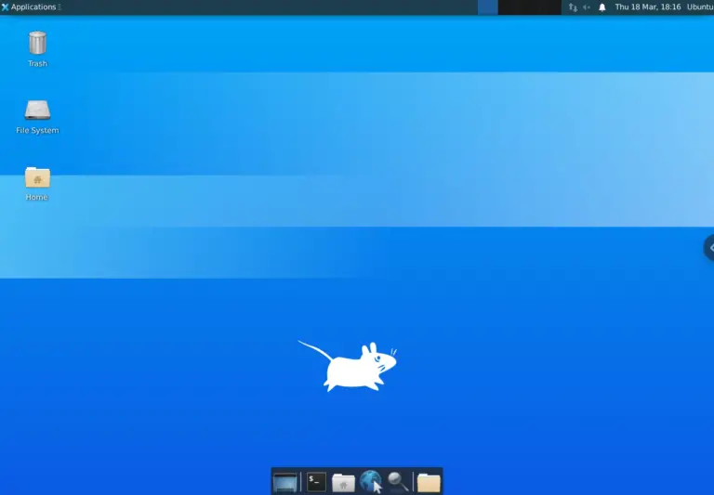
Task: Open the Ubuntu user menu
Action: (700, 7)
